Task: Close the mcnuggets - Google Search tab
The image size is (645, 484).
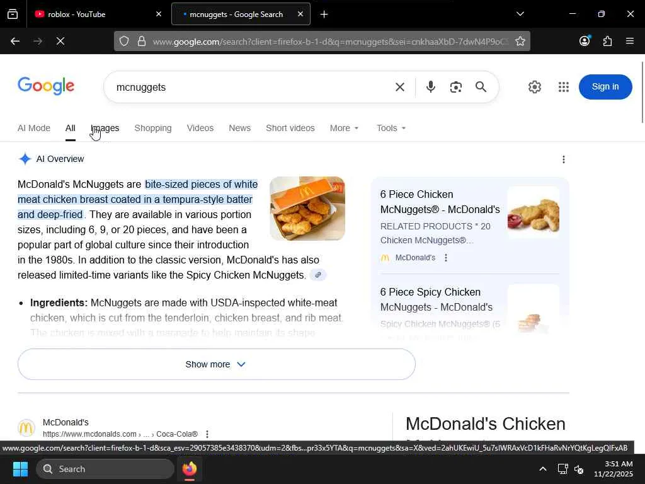Action: pyautogui.click(x=300, y=14)
